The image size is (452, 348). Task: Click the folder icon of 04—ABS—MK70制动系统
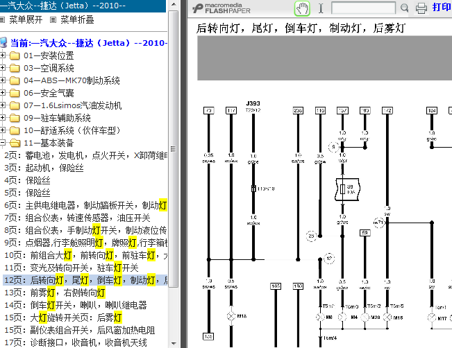pos(15,80)
